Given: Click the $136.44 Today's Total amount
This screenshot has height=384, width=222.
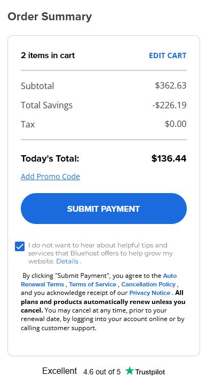Looking at the screenshot, I should (169, 158).
